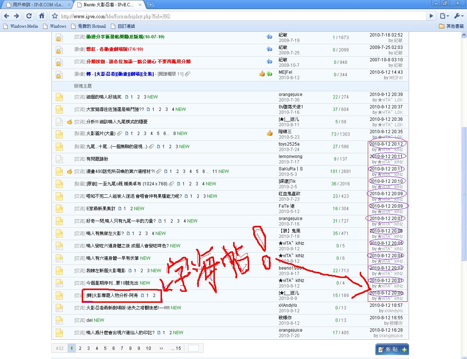Click last post time 2010-8-12 18:55
The image size is (467, 359).
point(386,318)
